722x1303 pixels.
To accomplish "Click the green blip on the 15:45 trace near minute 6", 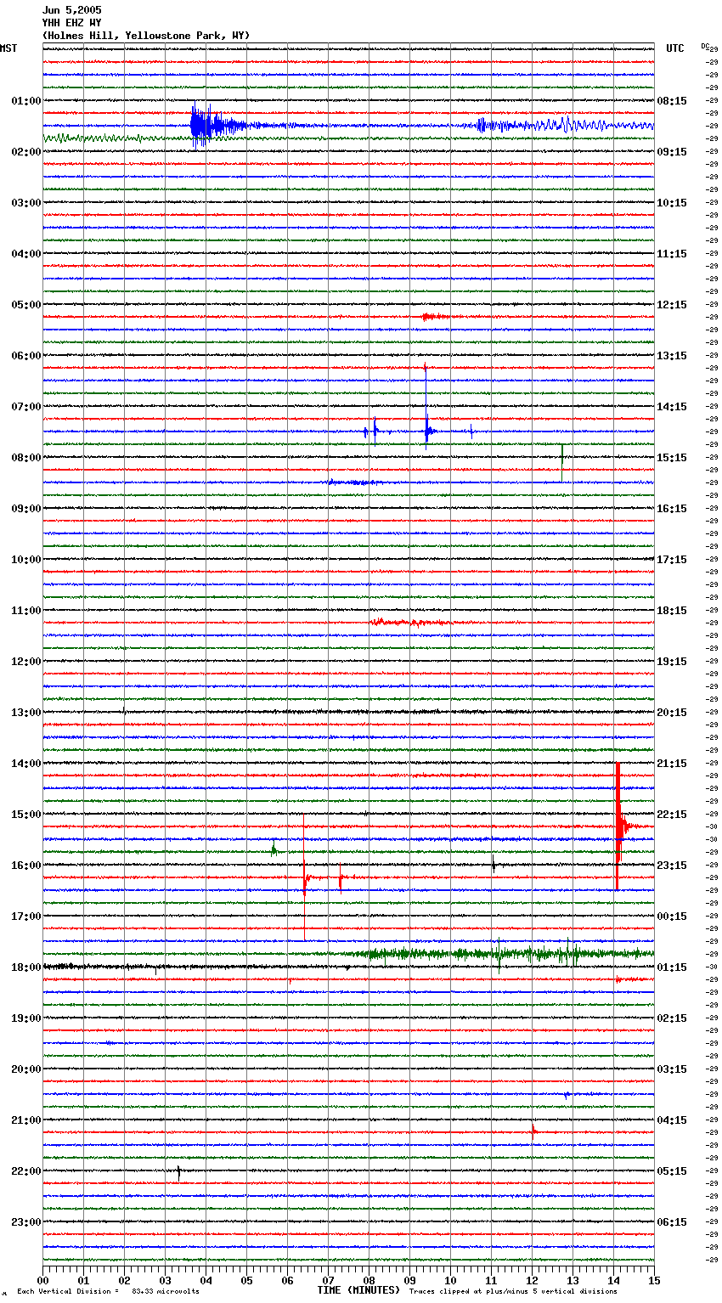I will point(274,849).
